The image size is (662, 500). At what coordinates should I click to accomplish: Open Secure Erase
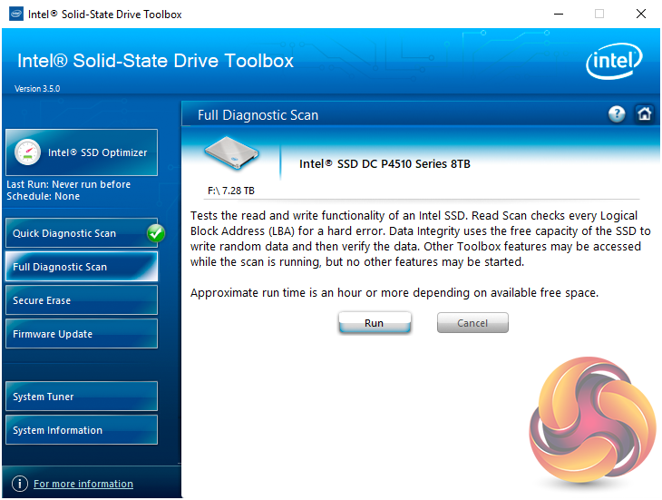pyautogui.click(x=82, y=300)
